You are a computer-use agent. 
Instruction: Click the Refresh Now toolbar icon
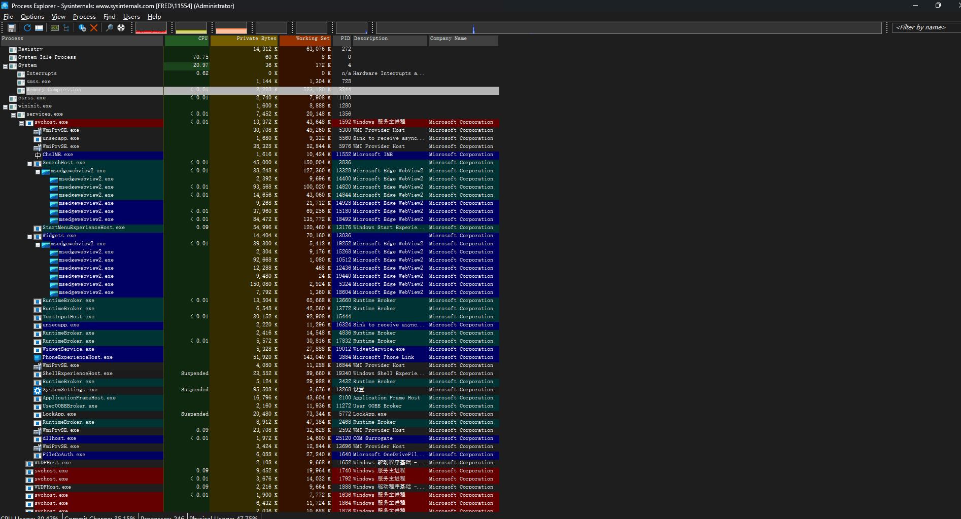click(27, 28)
